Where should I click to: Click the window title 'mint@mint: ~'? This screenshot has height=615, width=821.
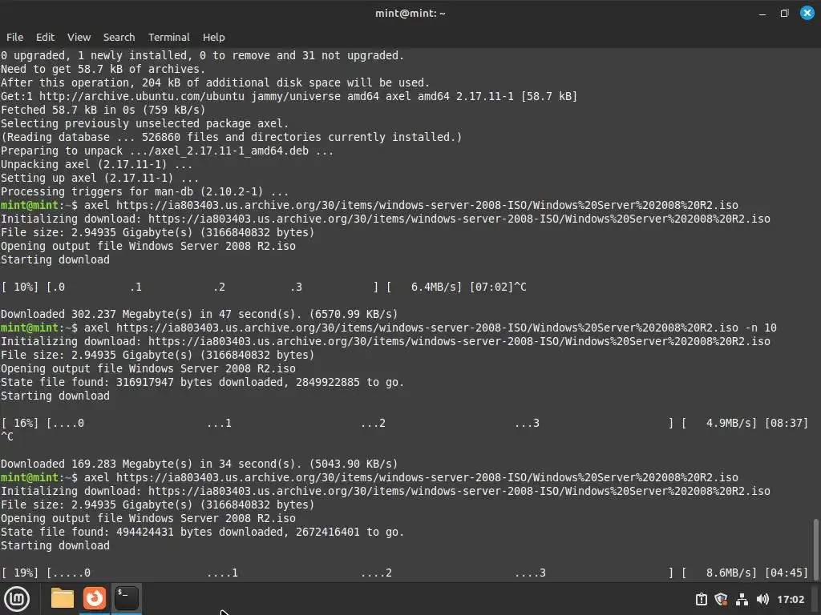point(410,14)
